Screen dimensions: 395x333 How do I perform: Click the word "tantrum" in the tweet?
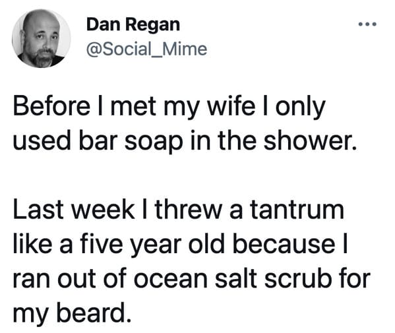pyautogui.click(x=297, y=210)
